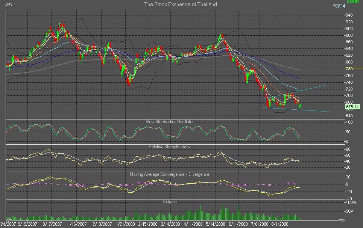Screen dimensions: 363x228
Task: Click the green Zoom button
Action: 352,2
